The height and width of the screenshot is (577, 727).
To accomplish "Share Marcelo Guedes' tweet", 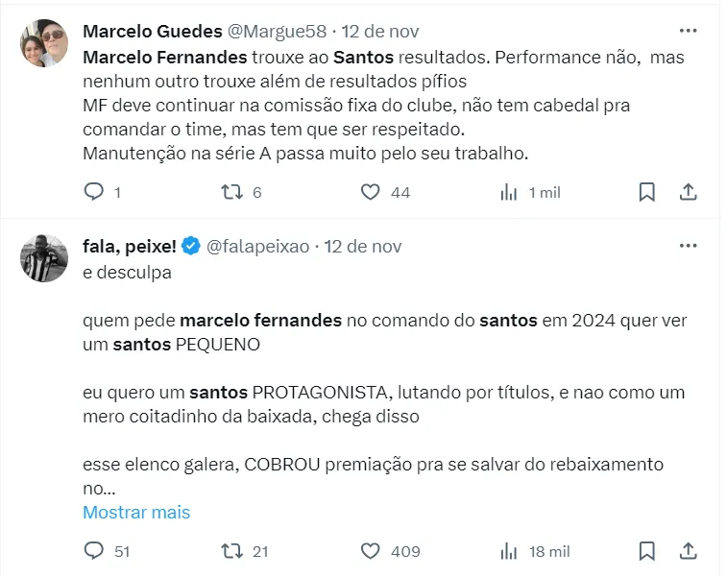I will tap(688, 192).
